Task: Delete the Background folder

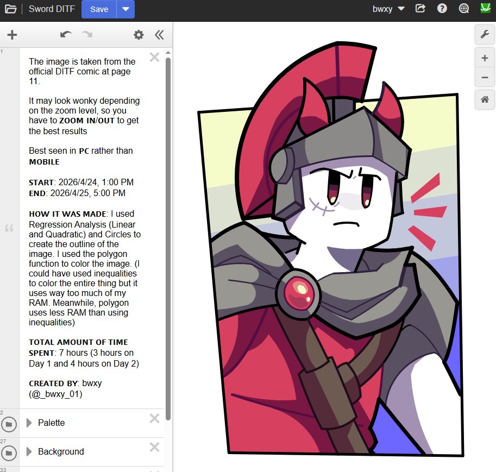Action: pyautogui.click(x=154, y=448)
